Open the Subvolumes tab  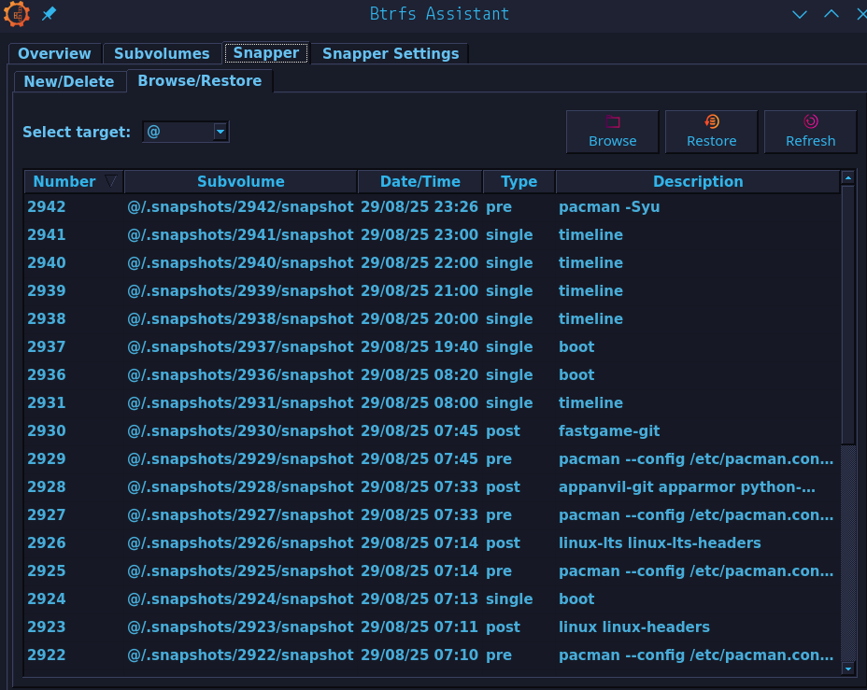point(162,53)
